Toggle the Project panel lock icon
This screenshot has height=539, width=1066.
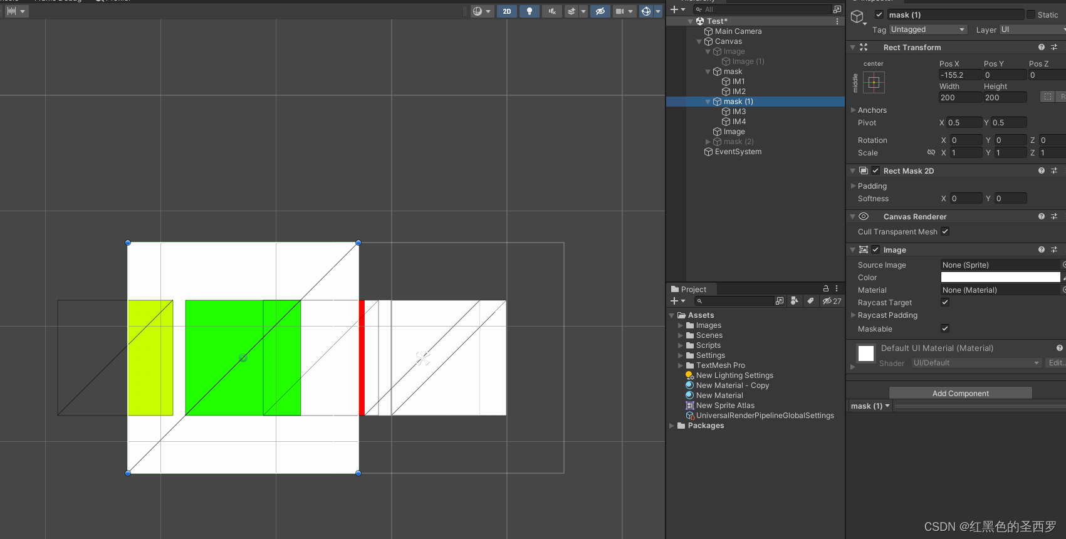pyautogui.click(x=826, y=288)
